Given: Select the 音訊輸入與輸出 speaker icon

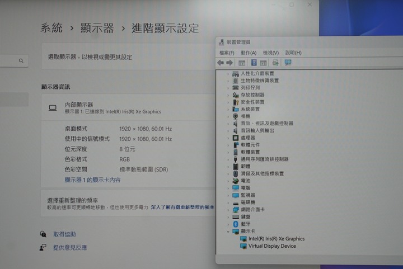Looking at the screenshot, I should click(236, 131).
